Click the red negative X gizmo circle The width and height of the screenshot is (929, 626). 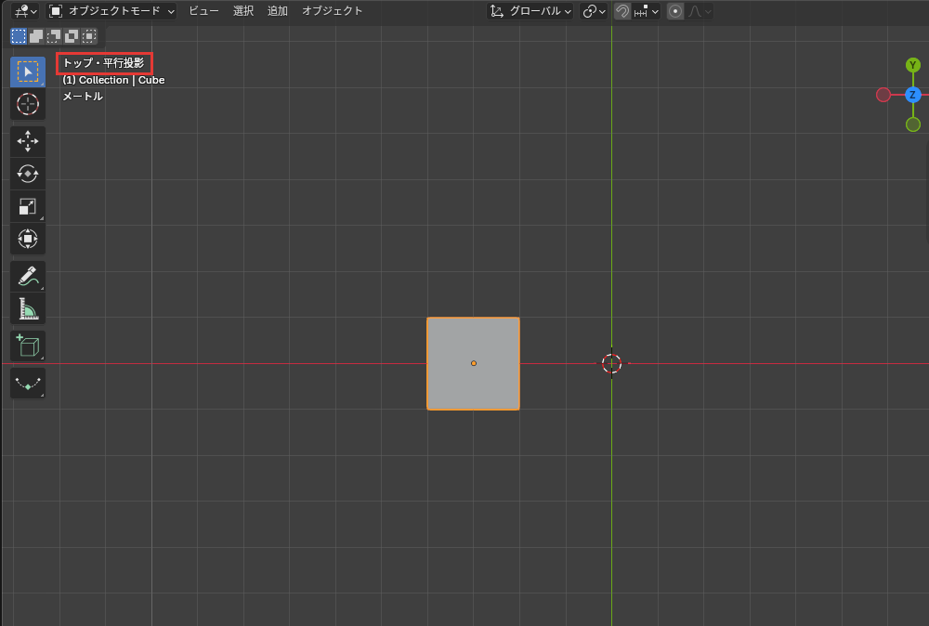pos(883,95)
